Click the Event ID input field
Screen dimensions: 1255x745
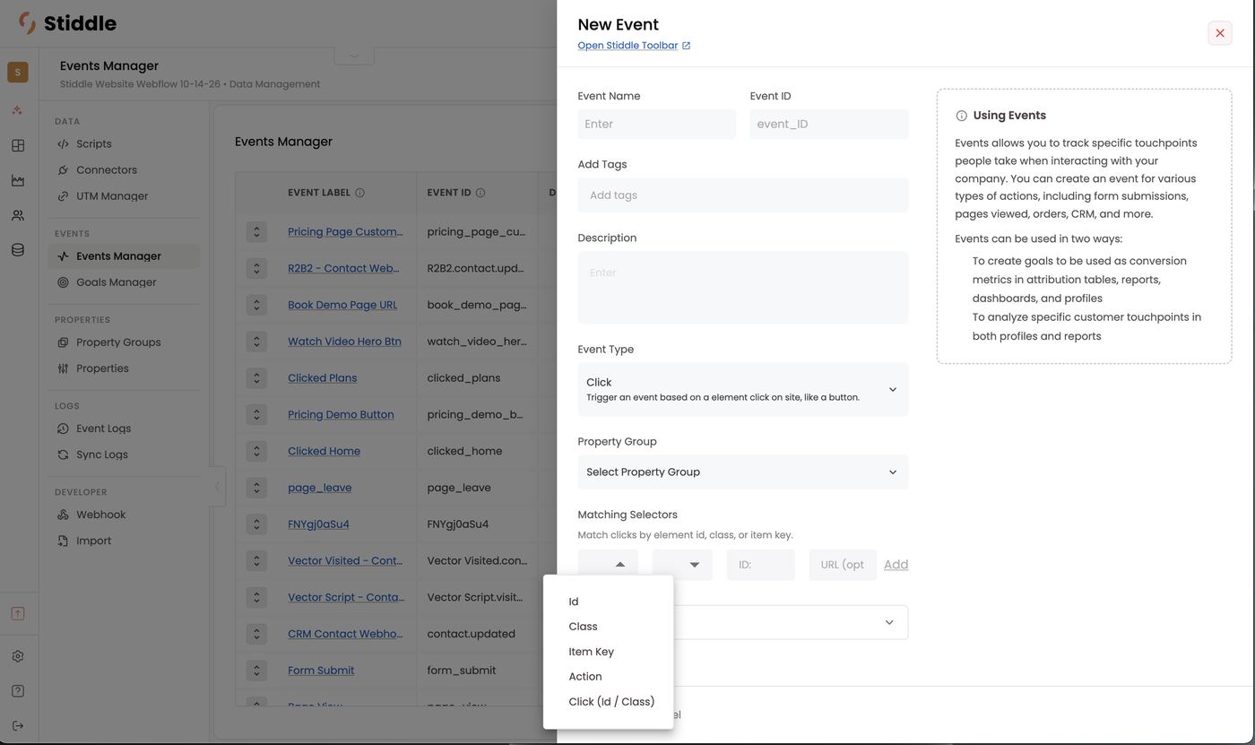click(x=829, y=124)
